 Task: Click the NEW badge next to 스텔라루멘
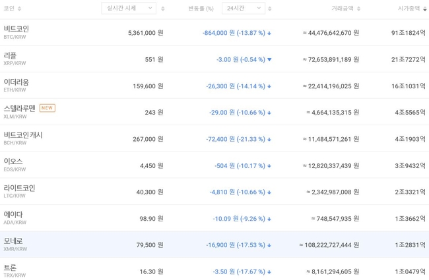47,108
